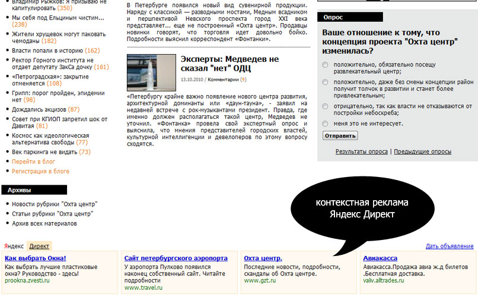Click the Яндекс logo text in ad block
The image size is (478, 297).
pos(14,246)
